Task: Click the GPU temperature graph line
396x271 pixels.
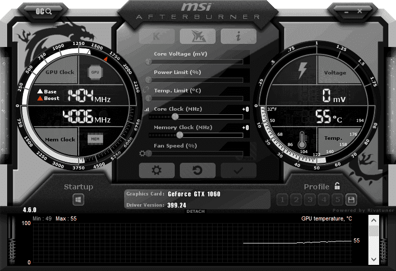Action: [297, 242]
